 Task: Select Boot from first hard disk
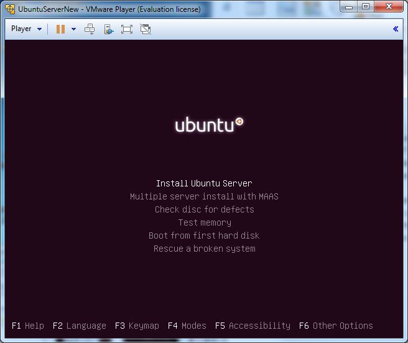point(204,236)
